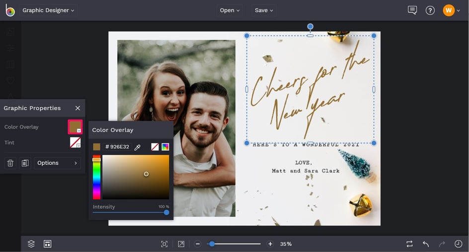Image resolution: width=469 pixels, height=252 pixels.
Task: Click the Intensity 100 % value
Action: coord(163,207)
